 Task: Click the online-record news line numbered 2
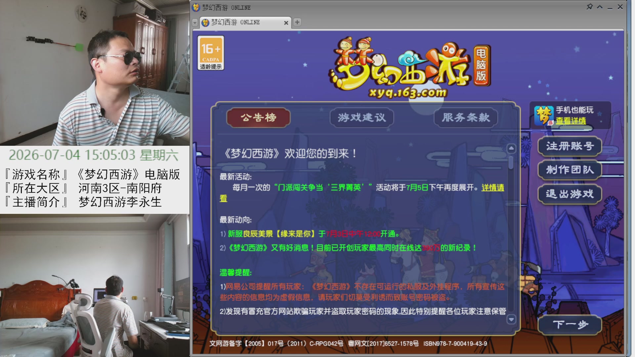348,248
